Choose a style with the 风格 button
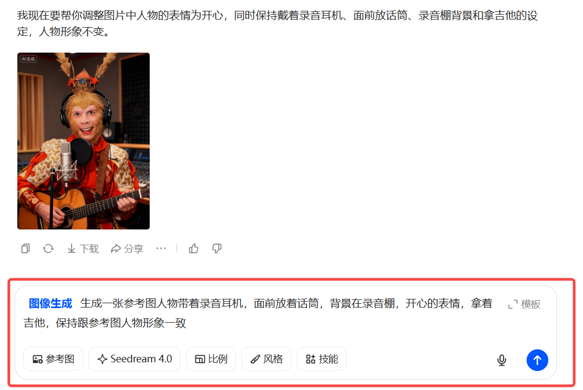This screenshot has width=583, height=390. click(x=266, y=359)
